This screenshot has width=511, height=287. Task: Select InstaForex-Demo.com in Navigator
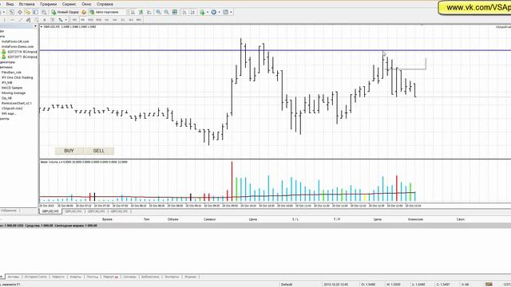pyautogui.click(x=18, y=46)
